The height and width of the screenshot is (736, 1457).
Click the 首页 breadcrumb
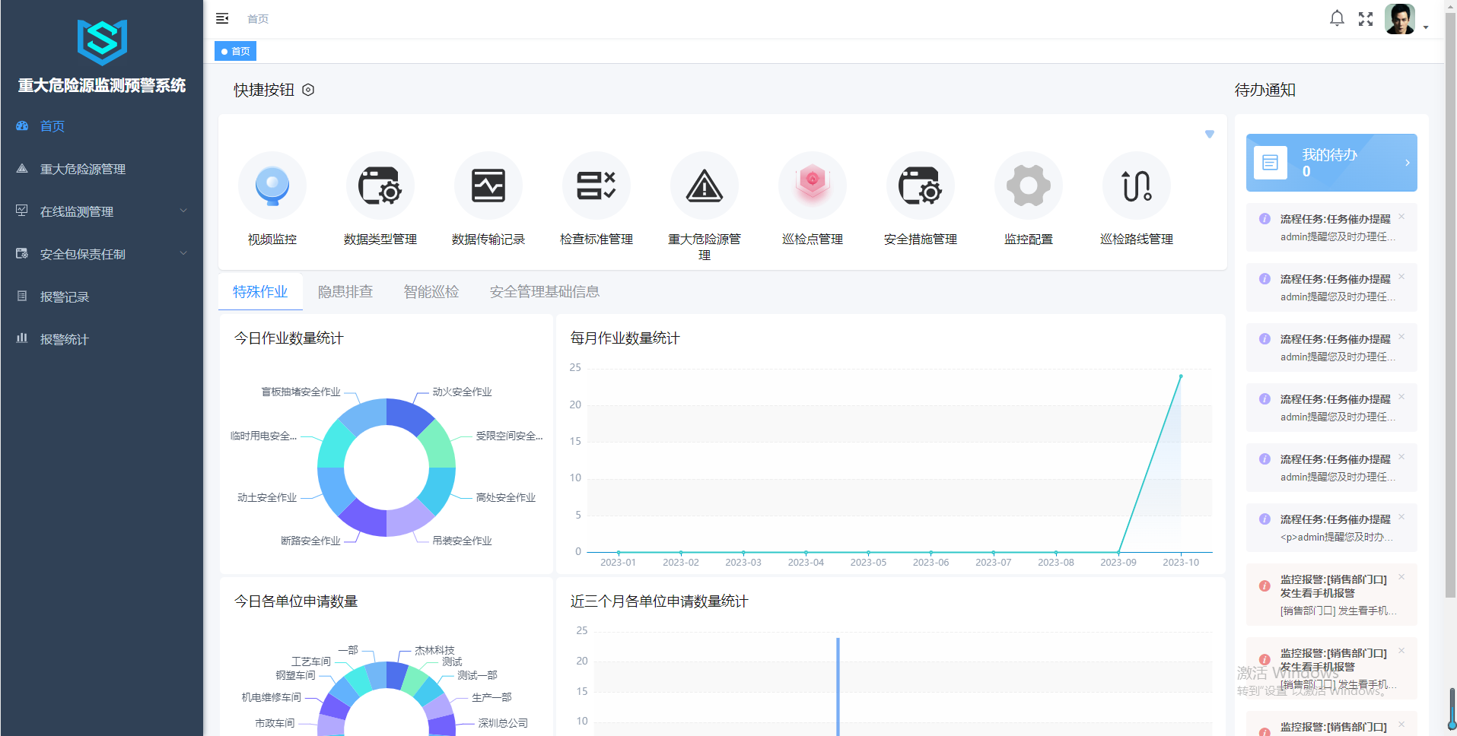pyautogui.click(x=258, y=19)
